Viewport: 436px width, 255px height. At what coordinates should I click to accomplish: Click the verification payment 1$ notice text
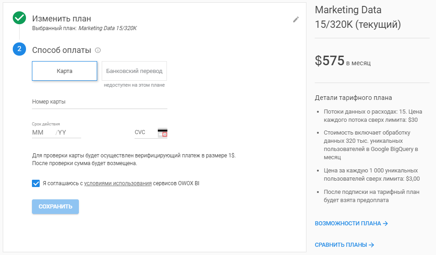tap(134, 159)
